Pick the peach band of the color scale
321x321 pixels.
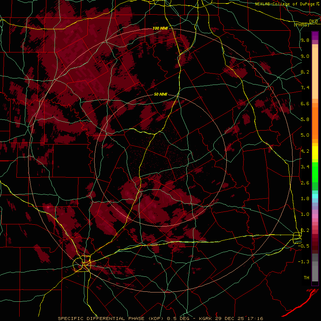315,73
